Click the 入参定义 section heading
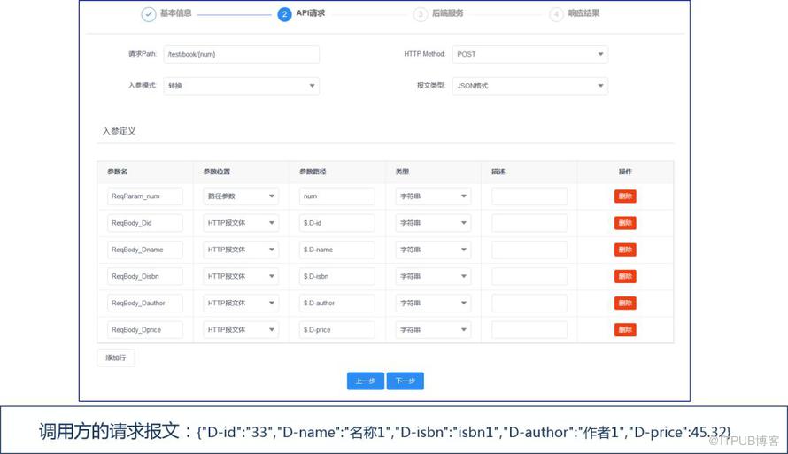 (120, 131)
